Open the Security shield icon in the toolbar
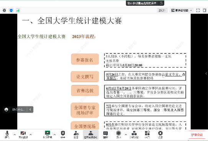 (63, 134)
